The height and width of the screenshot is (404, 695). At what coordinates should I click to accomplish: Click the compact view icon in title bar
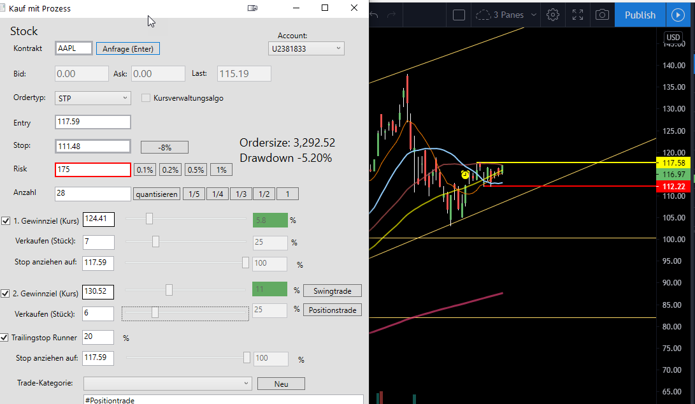(x=252, y=8)
